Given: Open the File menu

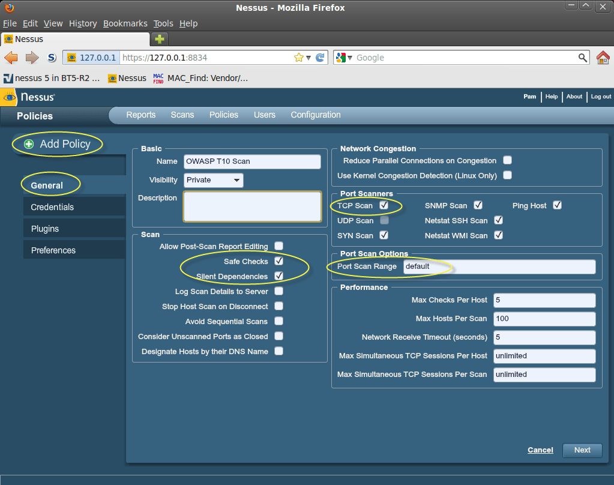Looking at the screenshot, I should 10,23.
